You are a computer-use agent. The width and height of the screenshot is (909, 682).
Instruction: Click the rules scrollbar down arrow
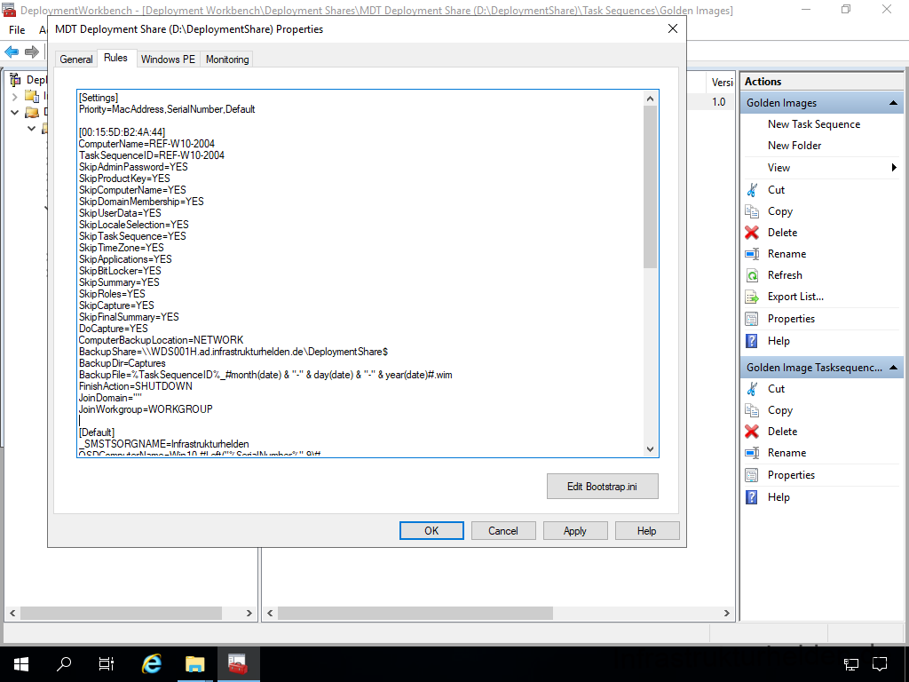point(650,449)
